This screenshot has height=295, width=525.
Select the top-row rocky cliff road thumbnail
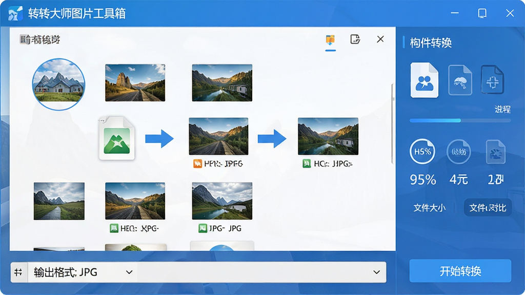135,82
